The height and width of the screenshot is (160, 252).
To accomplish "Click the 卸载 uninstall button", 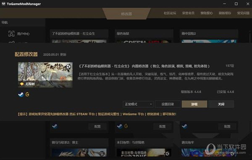I will (194, 104).
